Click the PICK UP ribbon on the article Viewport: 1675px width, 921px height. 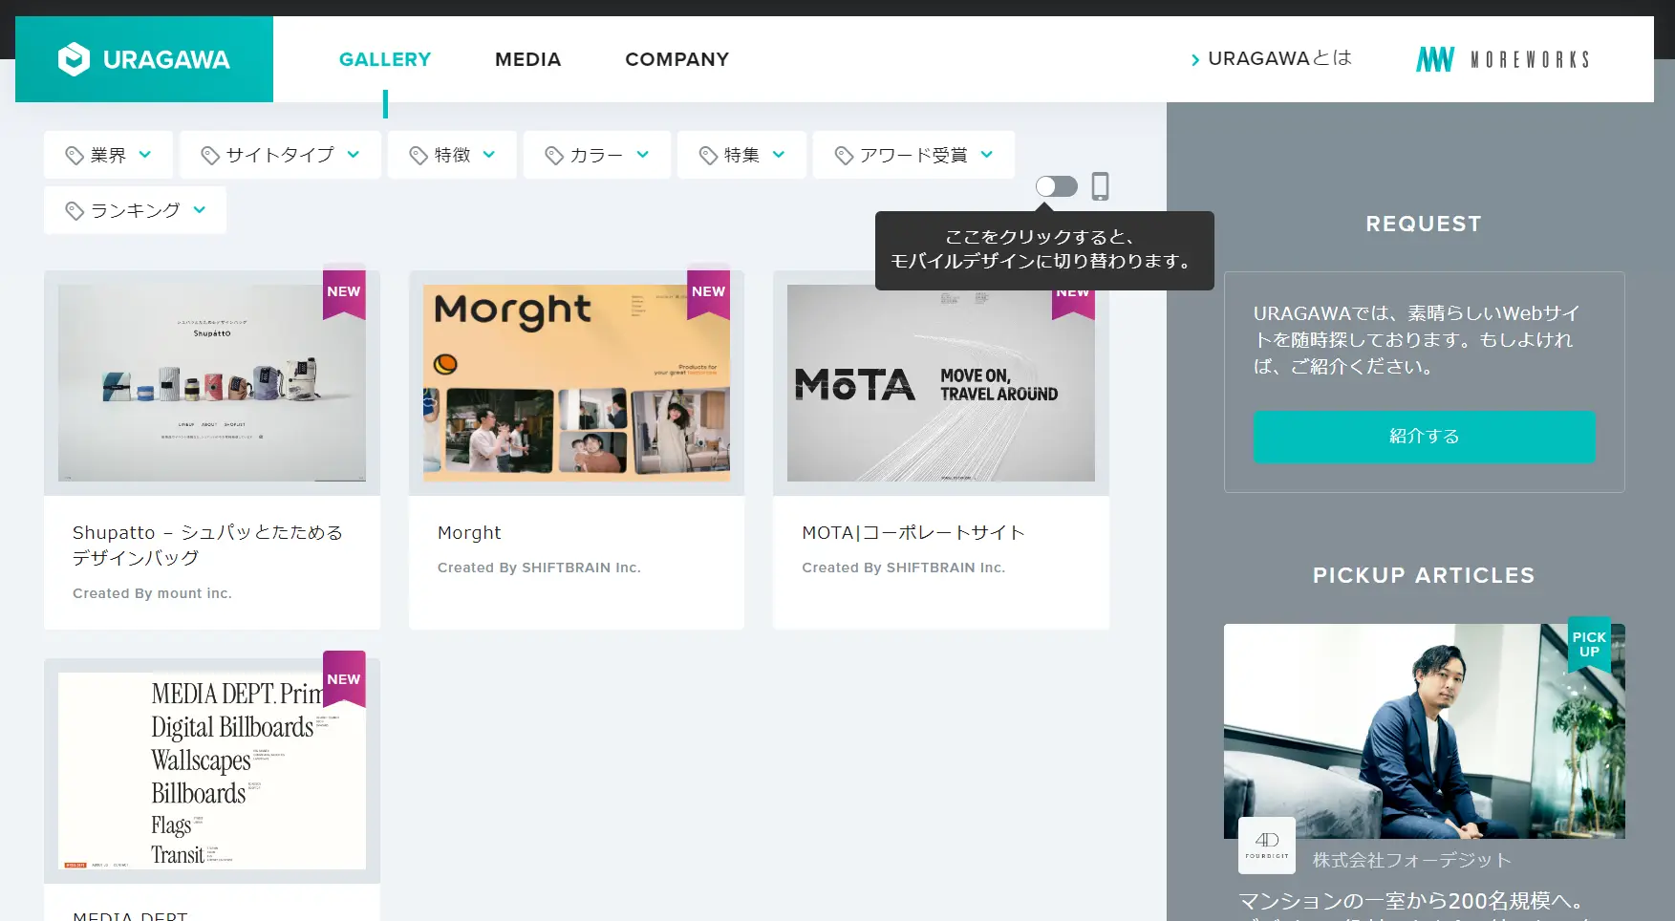click(1589, 645)
